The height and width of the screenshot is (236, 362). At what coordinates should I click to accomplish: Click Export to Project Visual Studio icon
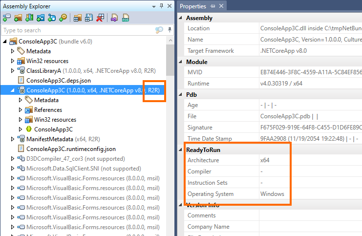(x=114, y=18)
